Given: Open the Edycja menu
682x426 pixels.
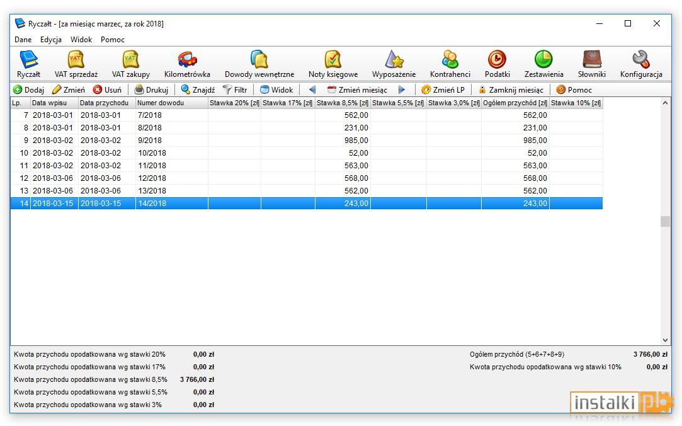Looking at the screenshot, I should coord(51,40).
